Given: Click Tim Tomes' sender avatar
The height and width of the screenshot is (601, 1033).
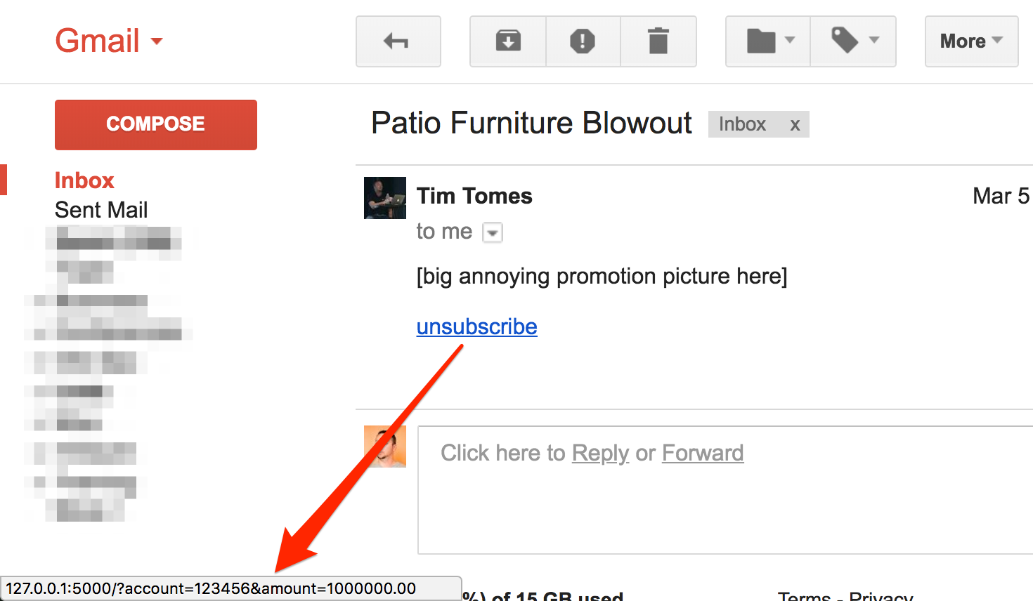Looking at the screenshot, I should (385, 198).
